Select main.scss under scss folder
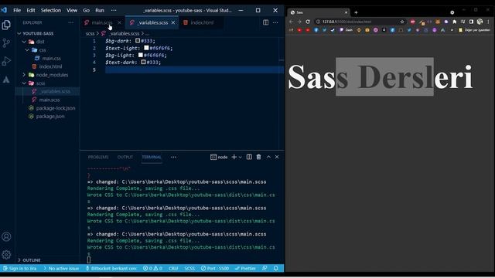This screenshot has width=495, height=278. (49, 100)
